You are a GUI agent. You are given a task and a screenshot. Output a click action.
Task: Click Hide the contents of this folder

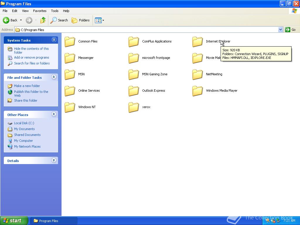point(31,50)
